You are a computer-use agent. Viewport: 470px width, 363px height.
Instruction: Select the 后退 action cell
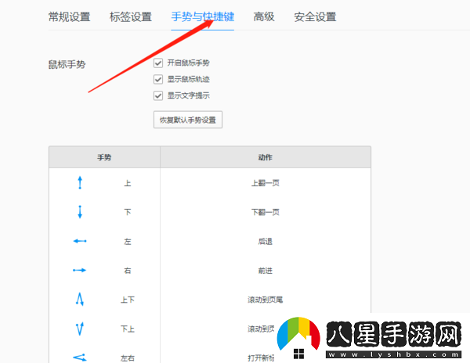click(x=266, y=241)
